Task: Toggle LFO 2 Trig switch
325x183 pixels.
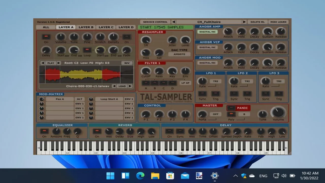Action: point(247,94)
